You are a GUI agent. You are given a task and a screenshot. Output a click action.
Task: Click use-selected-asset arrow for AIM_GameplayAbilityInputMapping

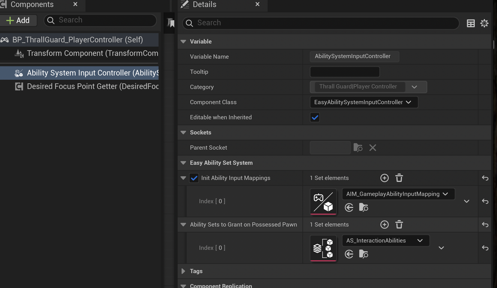tap(349, 208)
